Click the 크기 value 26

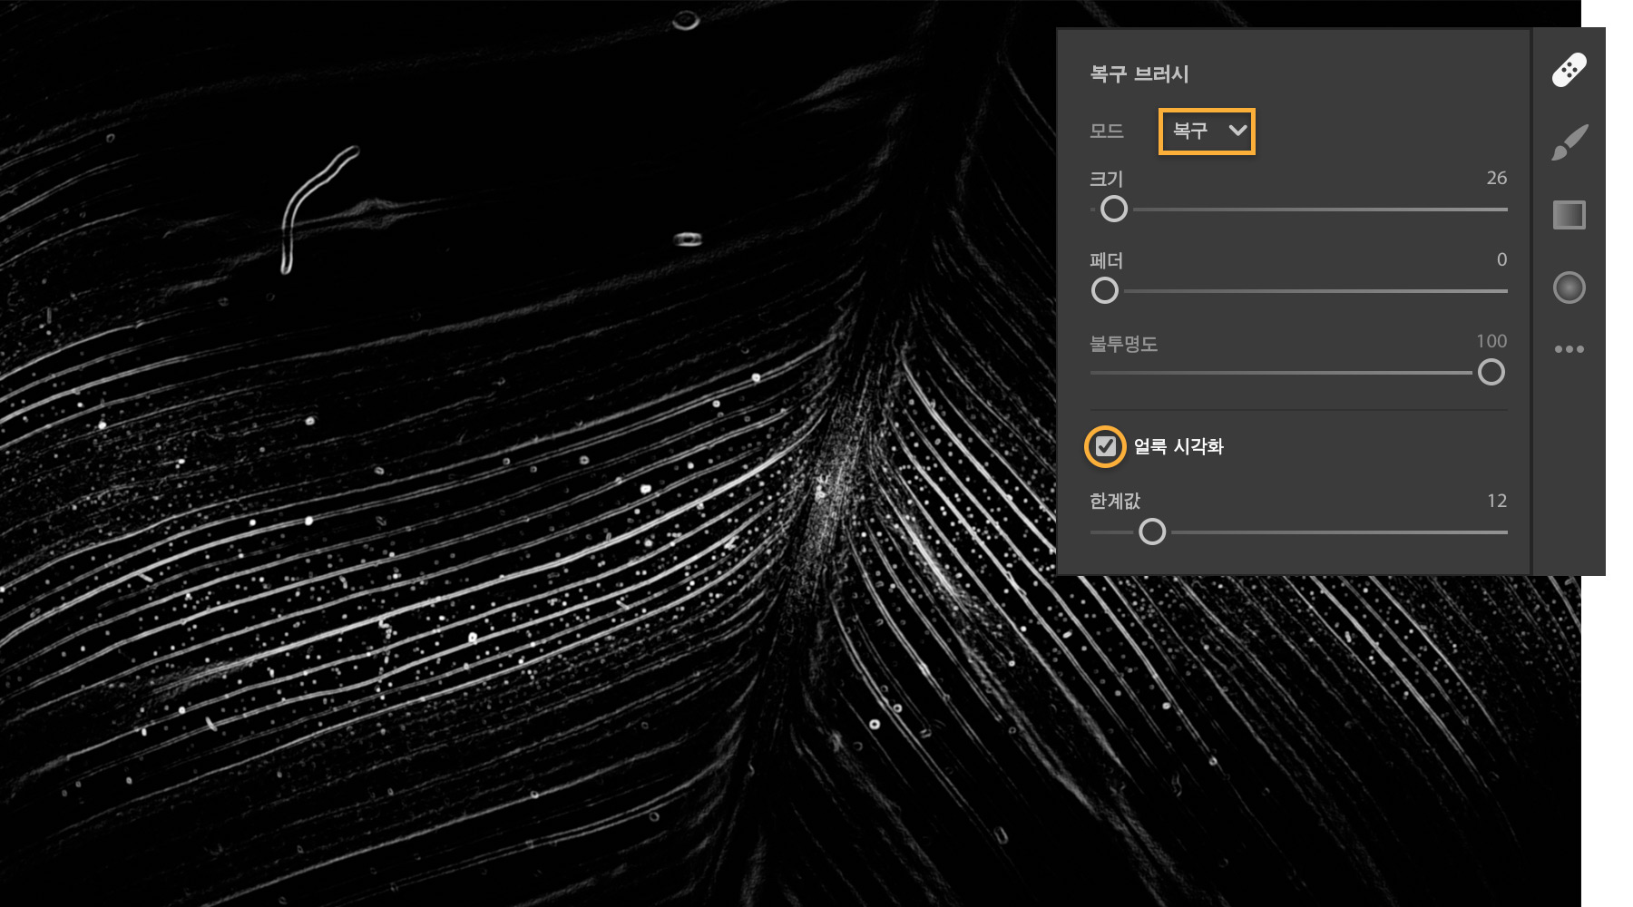[1497, 179]
